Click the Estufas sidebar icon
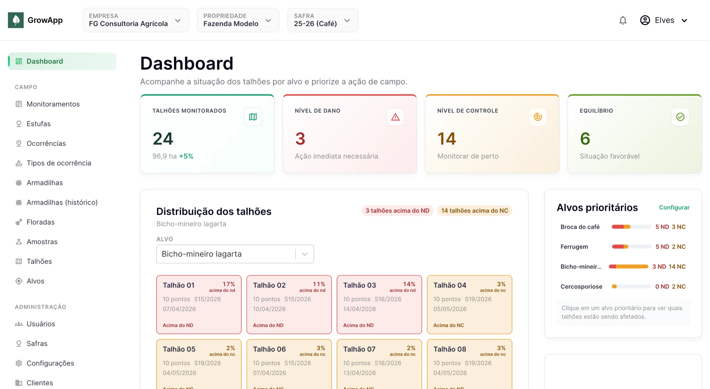Viewport: 710px width, 389px height. pyautogui.click(x=19, y=124)
